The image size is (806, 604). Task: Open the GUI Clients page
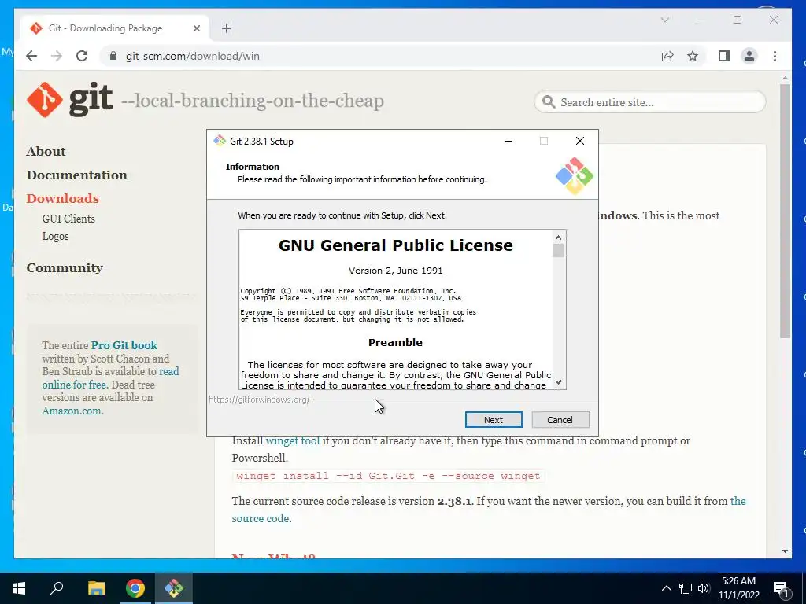68,219
